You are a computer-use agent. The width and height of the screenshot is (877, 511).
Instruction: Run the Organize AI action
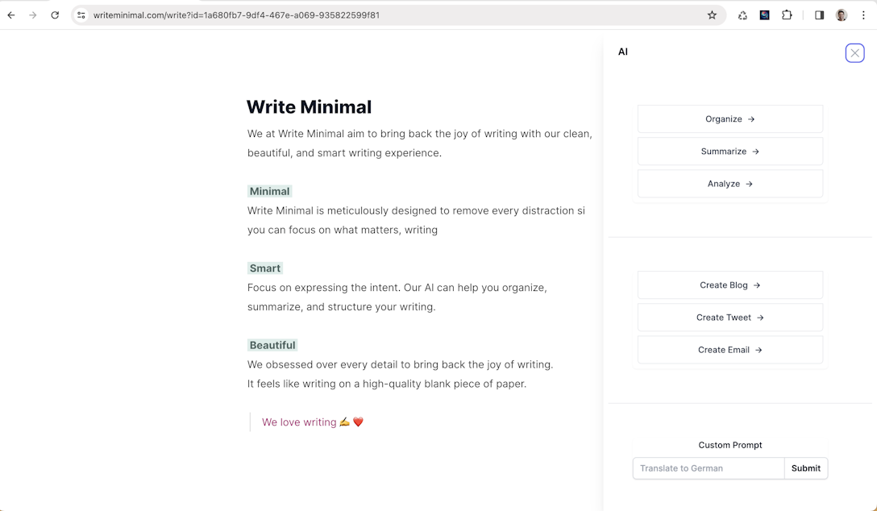729,118
